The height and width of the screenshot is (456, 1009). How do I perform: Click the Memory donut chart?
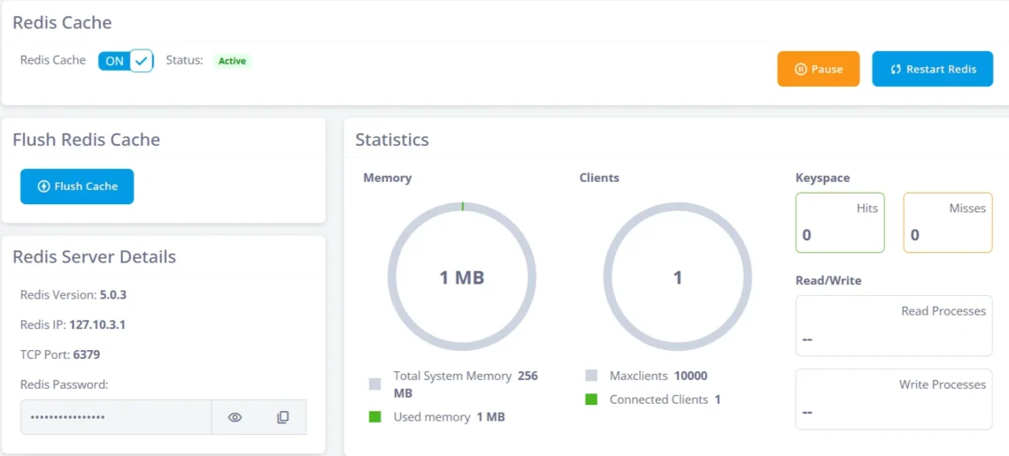pyautogui.click(x=461, y=277)
